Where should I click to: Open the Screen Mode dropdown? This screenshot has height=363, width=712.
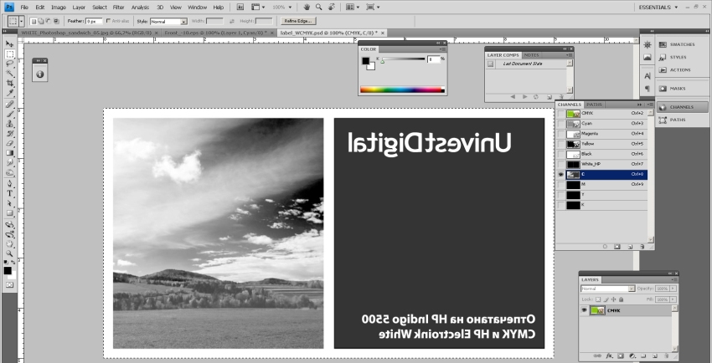pyautogui.click(x=373, y=8)
